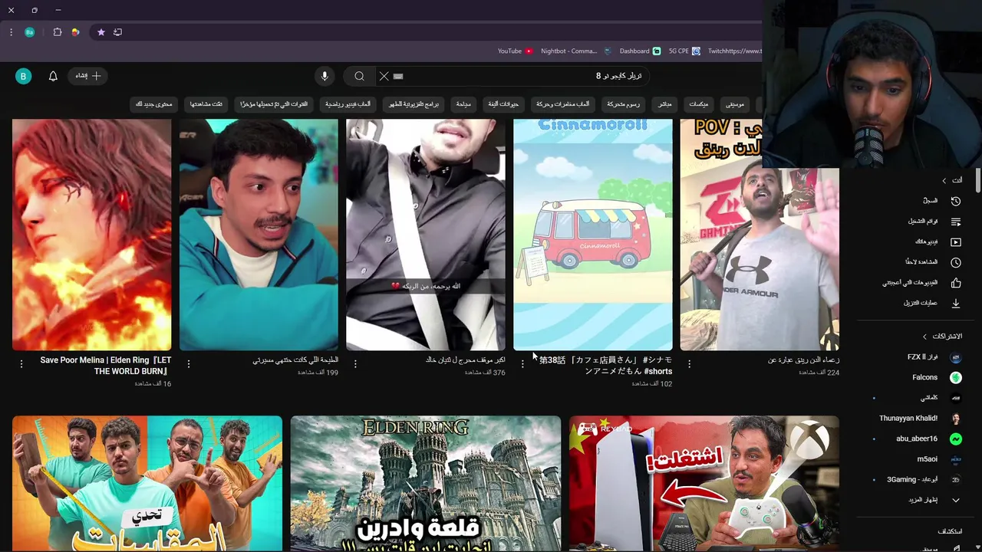Open options for the Under Armour short
982x552 pixels.
click(x=689, y=364)
